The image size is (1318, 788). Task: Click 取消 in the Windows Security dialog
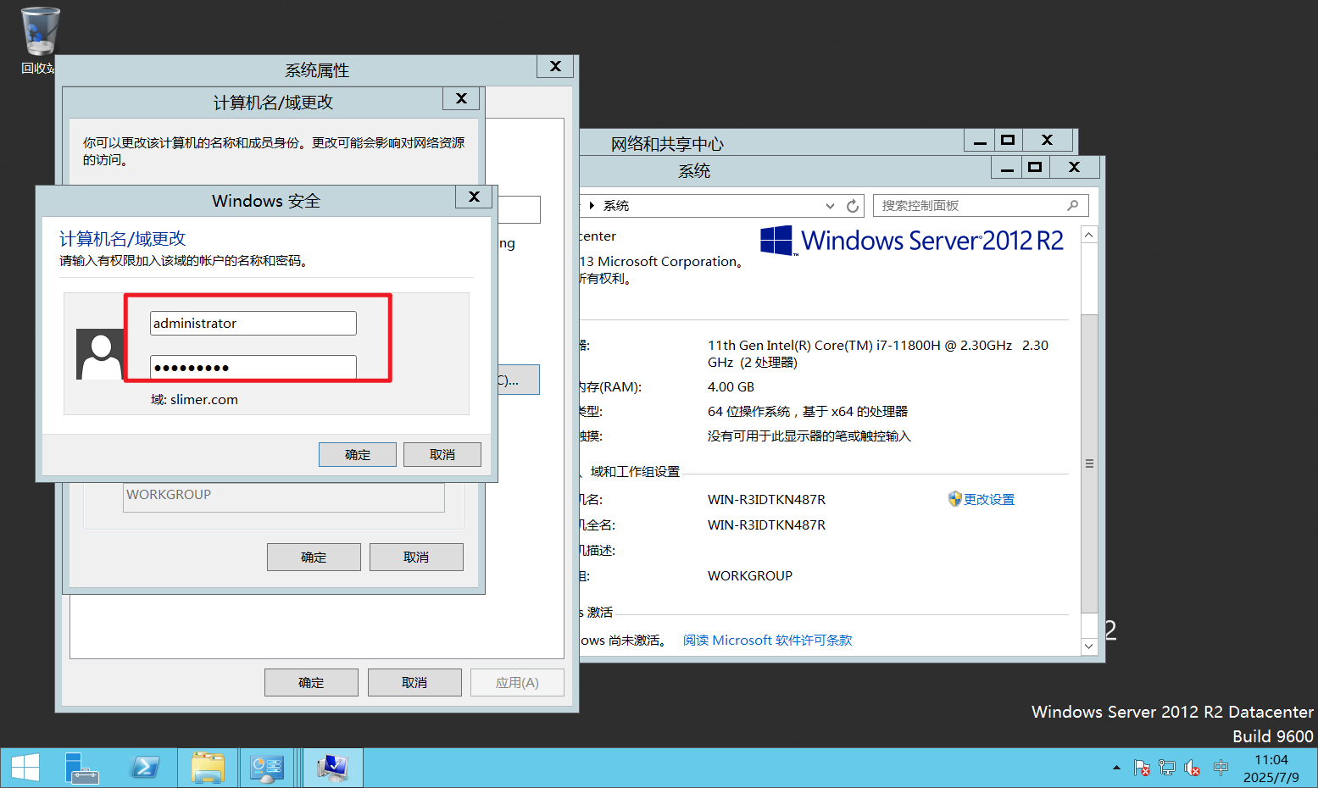(x=442, y=455)
